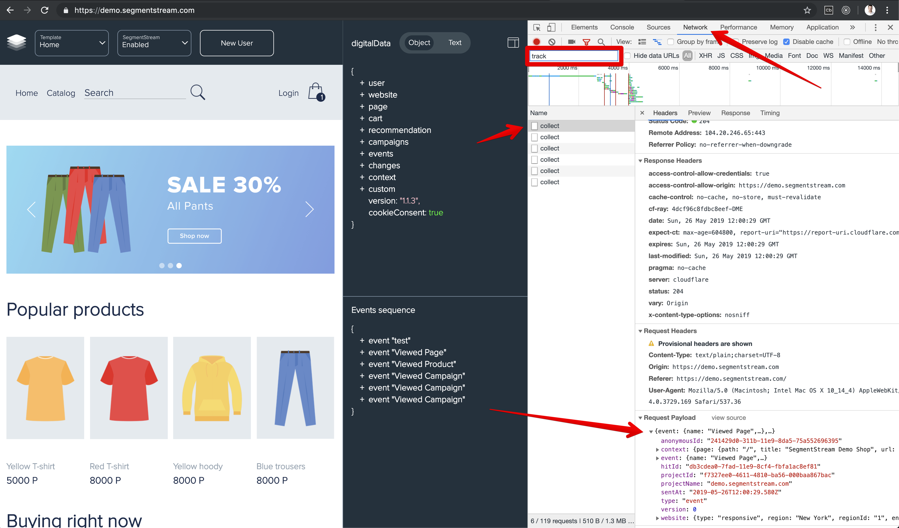Image resolution: width=899 pixels, height=528 pixels.
Task: Toggle the device toolbar icon
Action: [x=551, y=27]
